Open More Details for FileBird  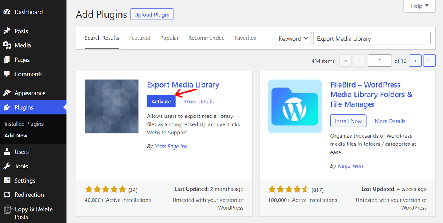[x=390, y=121]
